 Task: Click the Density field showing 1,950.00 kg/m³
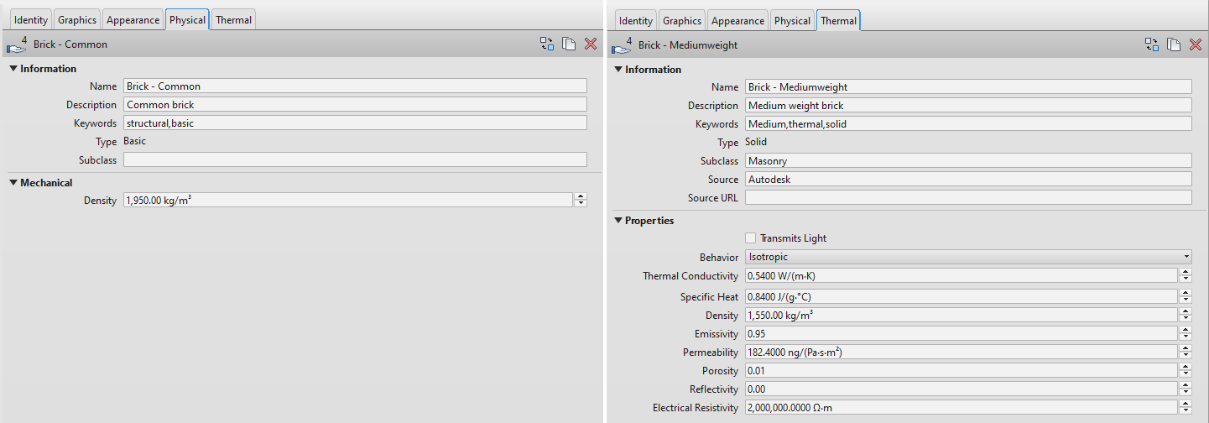348,200
